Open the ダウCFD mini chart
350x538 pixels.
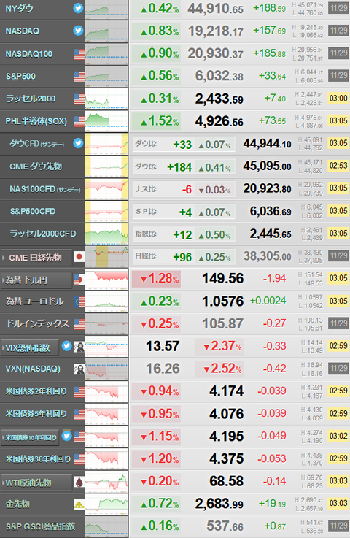[106, 144]
